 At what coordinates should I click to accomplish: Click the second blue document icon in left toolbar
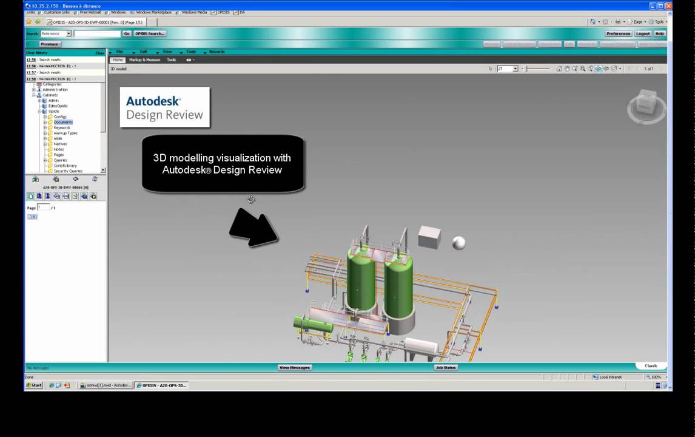tap(39, 196)
